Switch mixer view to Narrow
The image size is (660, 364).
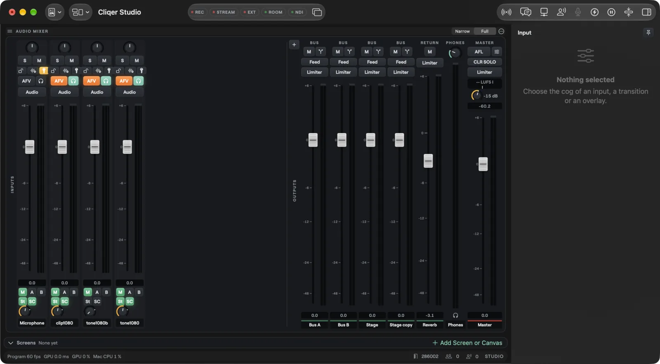pyautogui.click(x=462, y=31)
